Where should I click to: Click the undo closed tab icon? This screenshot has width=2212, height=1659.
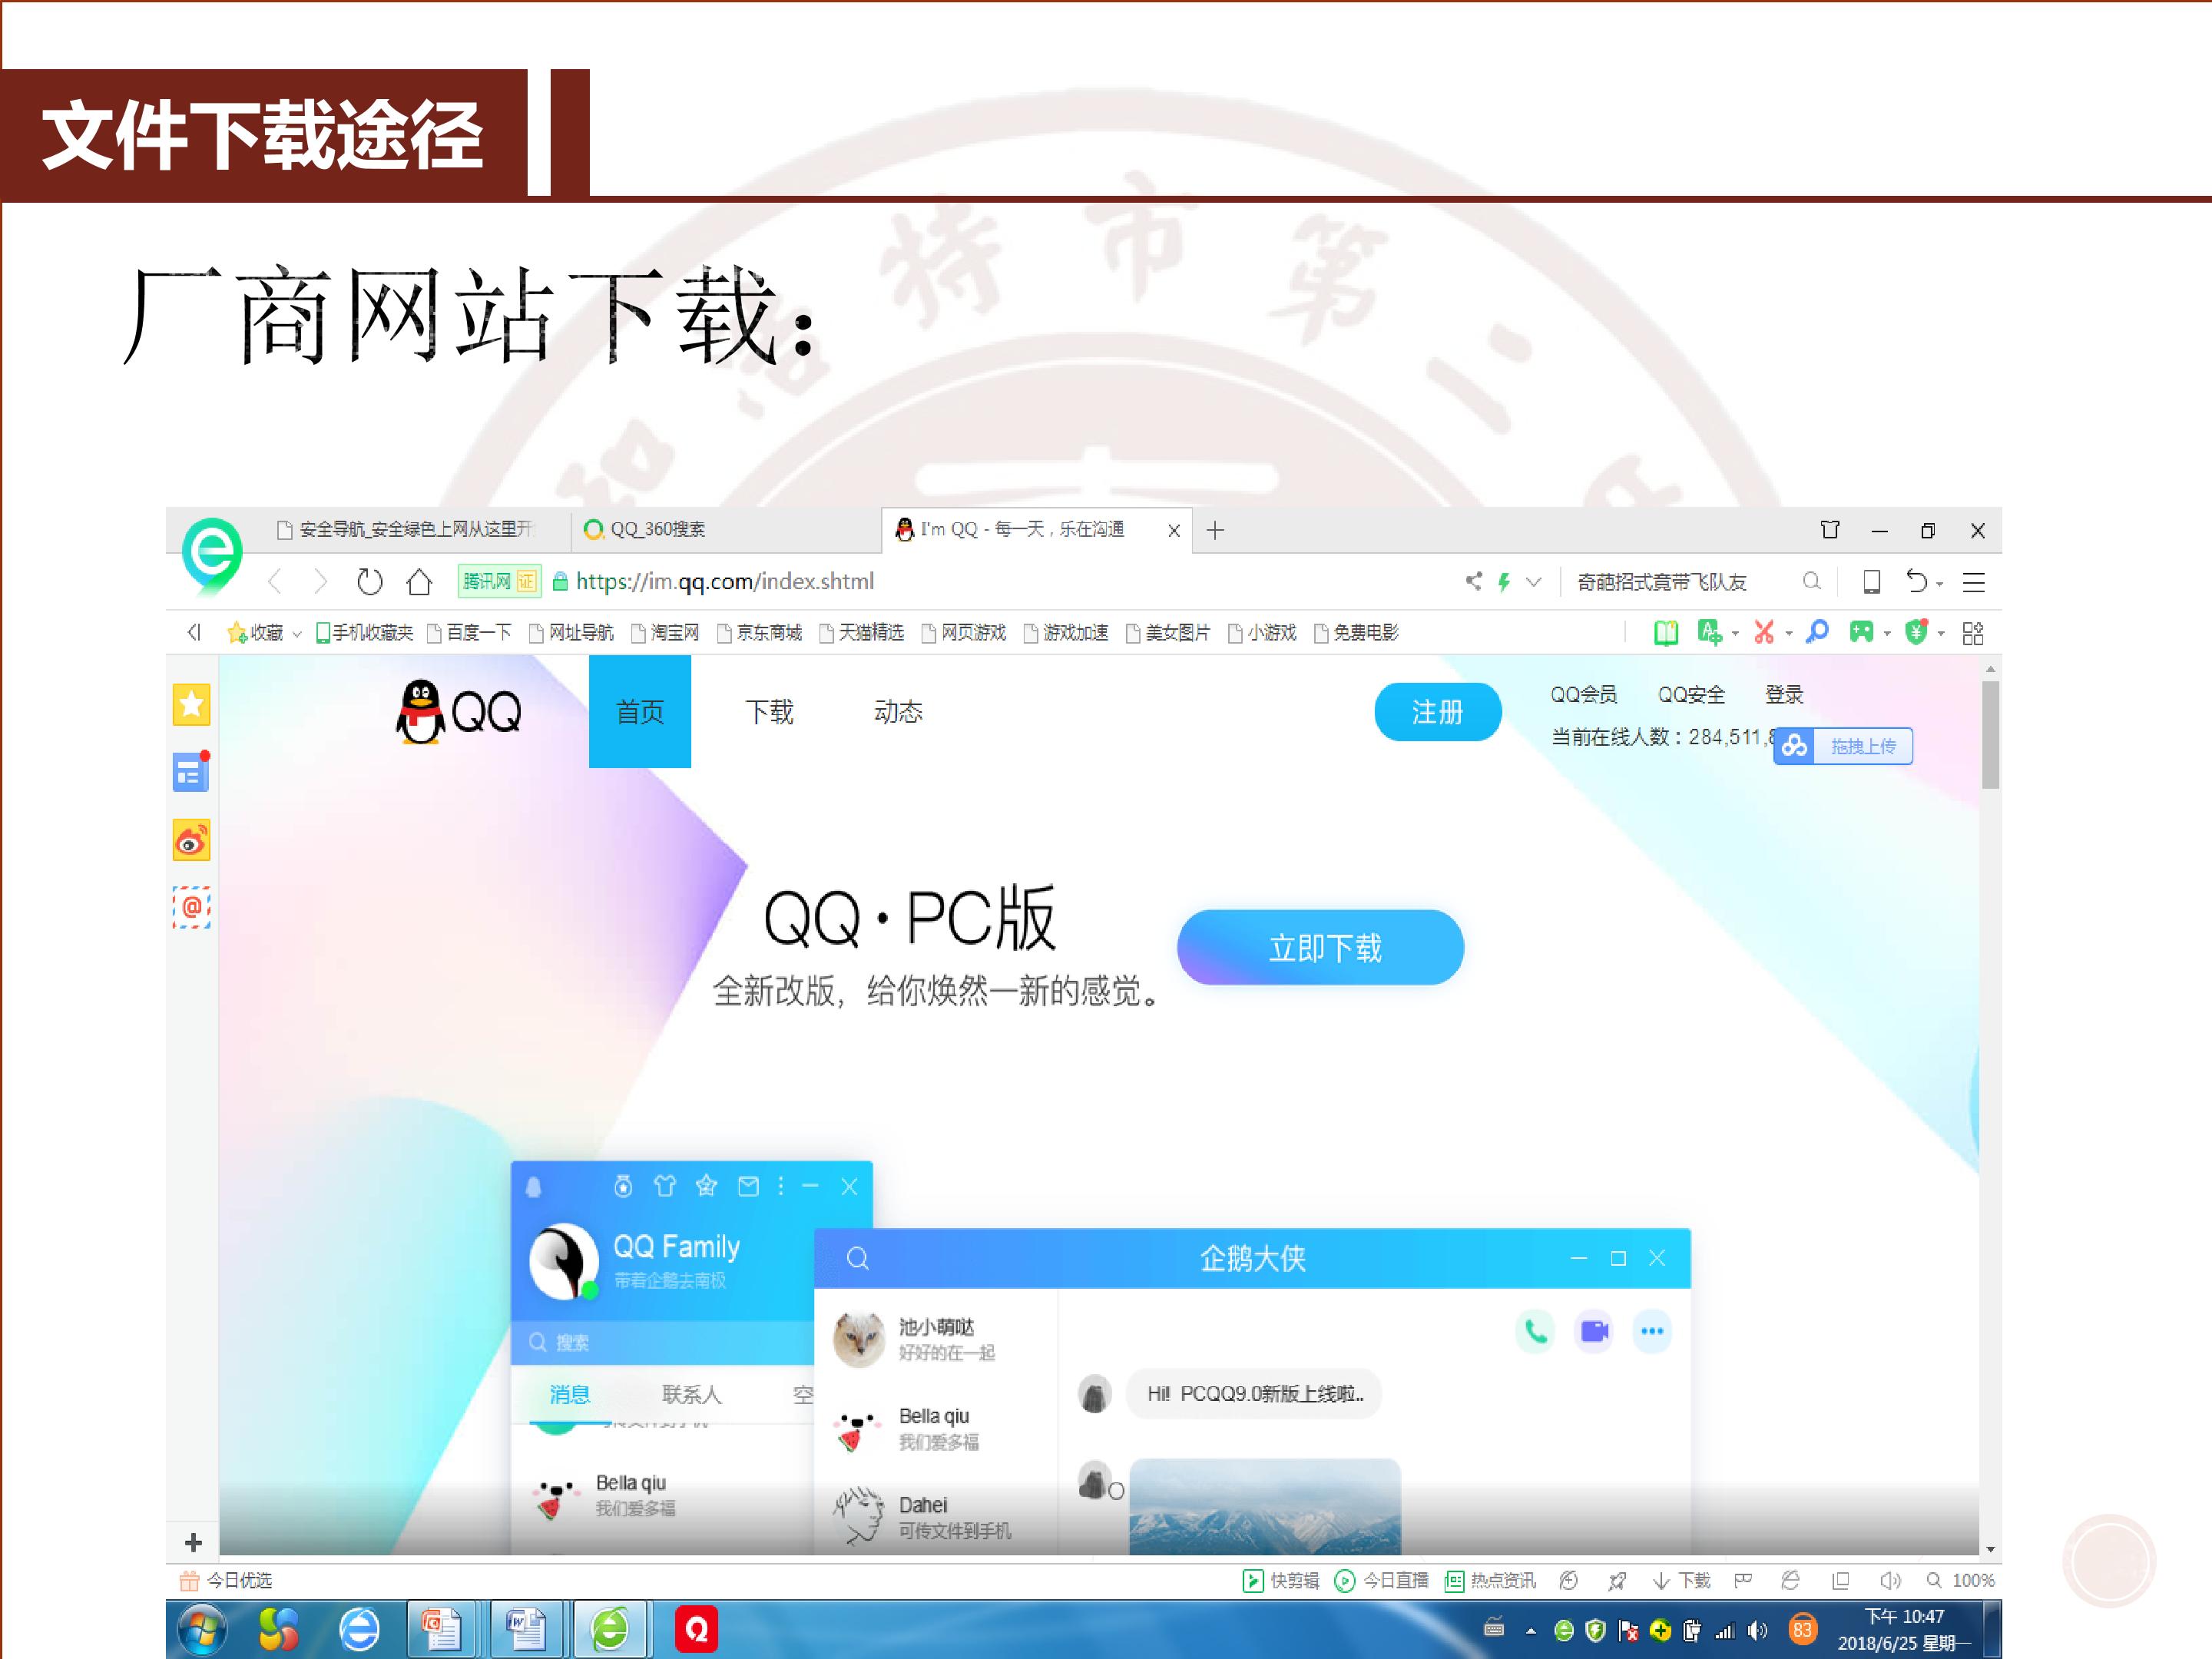tap(1916, 581)
